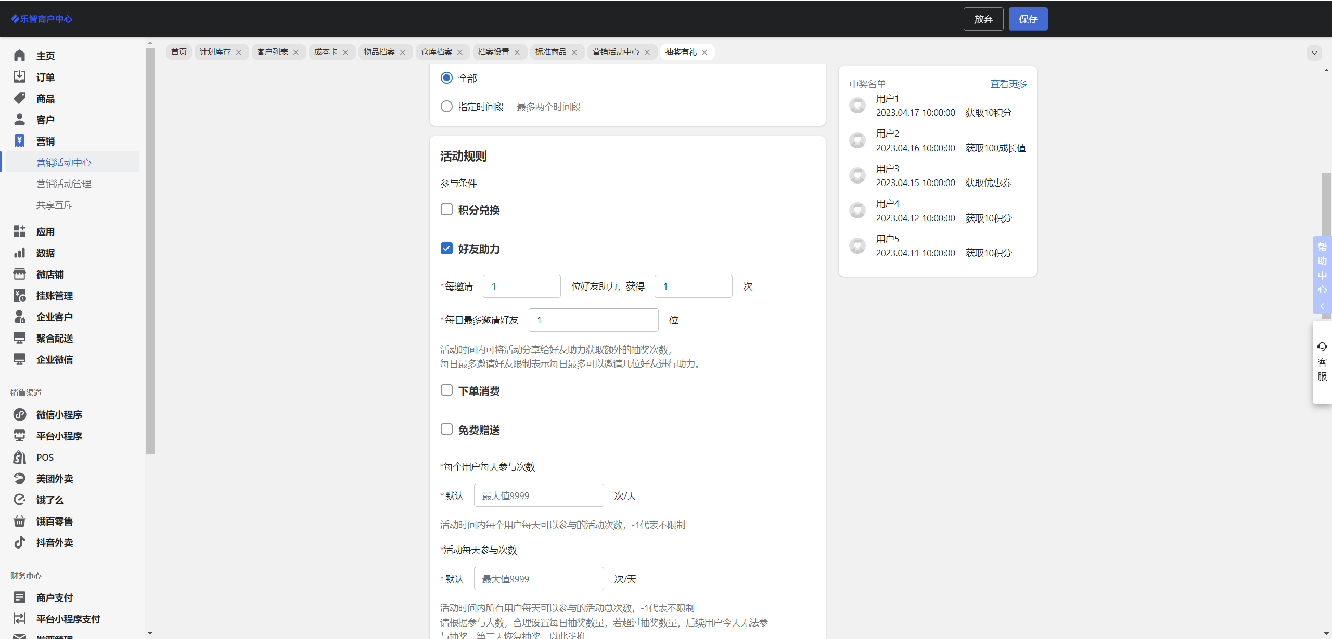Uncheck the 好友助力 checkbox
This screenshot has width=1332, height=639.
click(446, 249)
